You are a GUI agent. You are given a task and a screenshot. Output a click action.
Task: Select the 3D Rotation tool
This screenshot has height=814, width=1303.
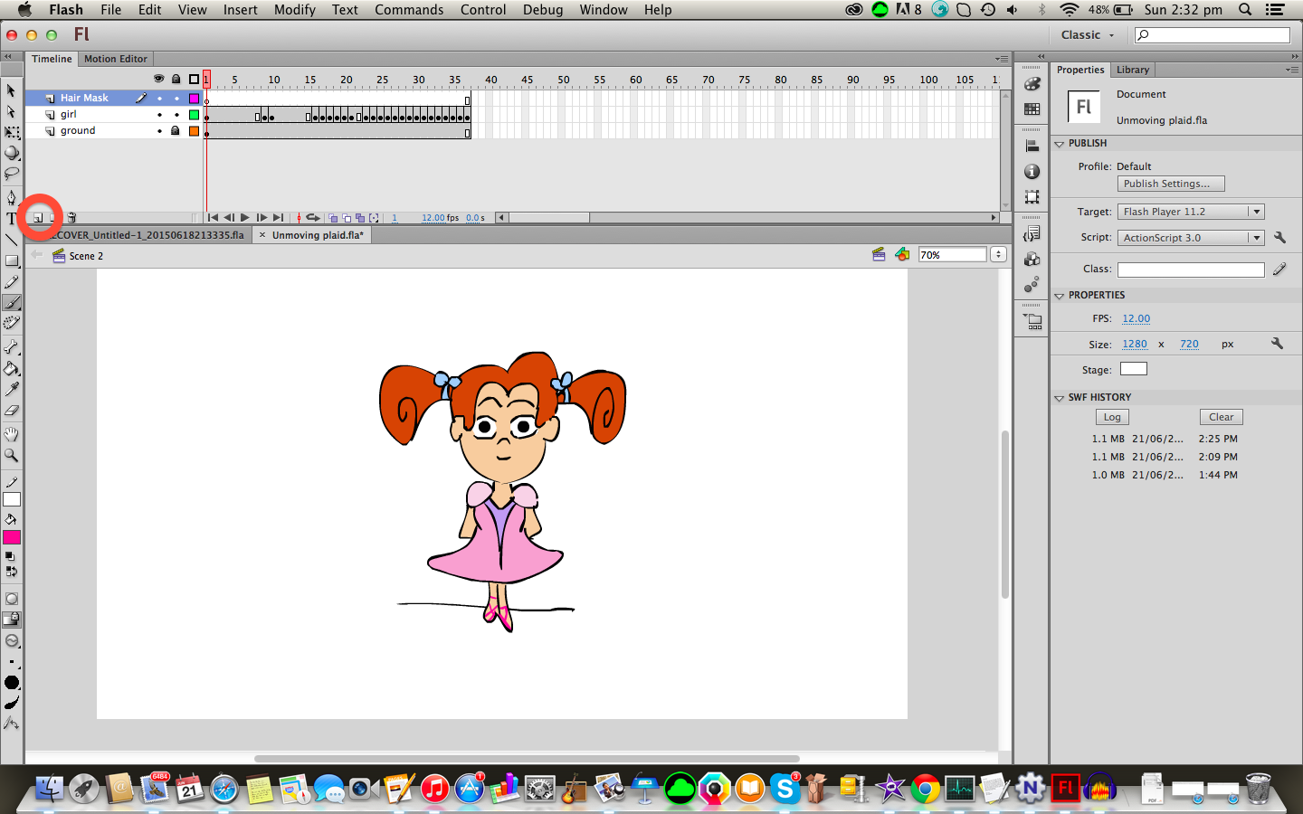(12, 153)
